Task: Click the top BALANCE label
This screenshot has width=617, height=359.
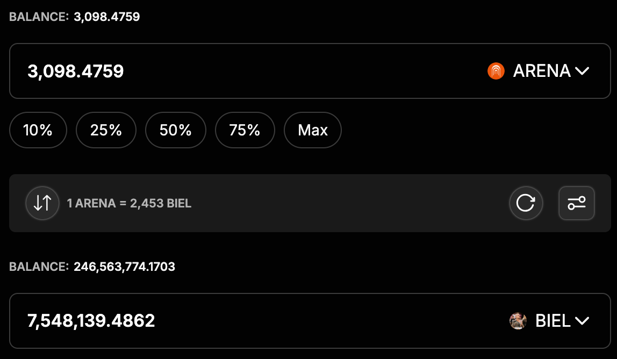Action: coord(39,17)
